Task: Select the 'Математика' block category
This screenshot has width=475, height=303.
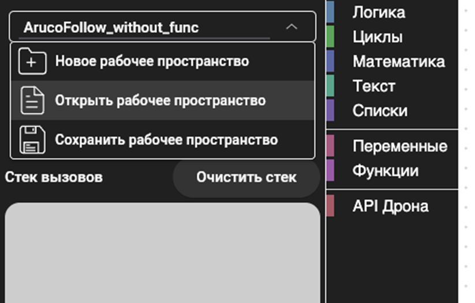Action: (398, 62)
